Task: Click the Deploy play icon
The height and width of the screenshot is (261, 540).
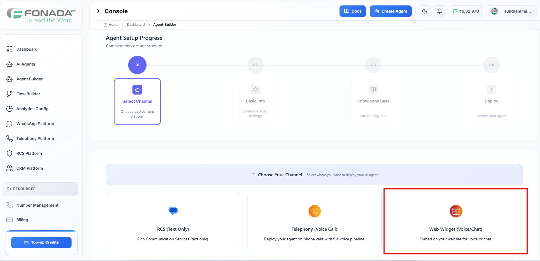Action: click(492, 90)
